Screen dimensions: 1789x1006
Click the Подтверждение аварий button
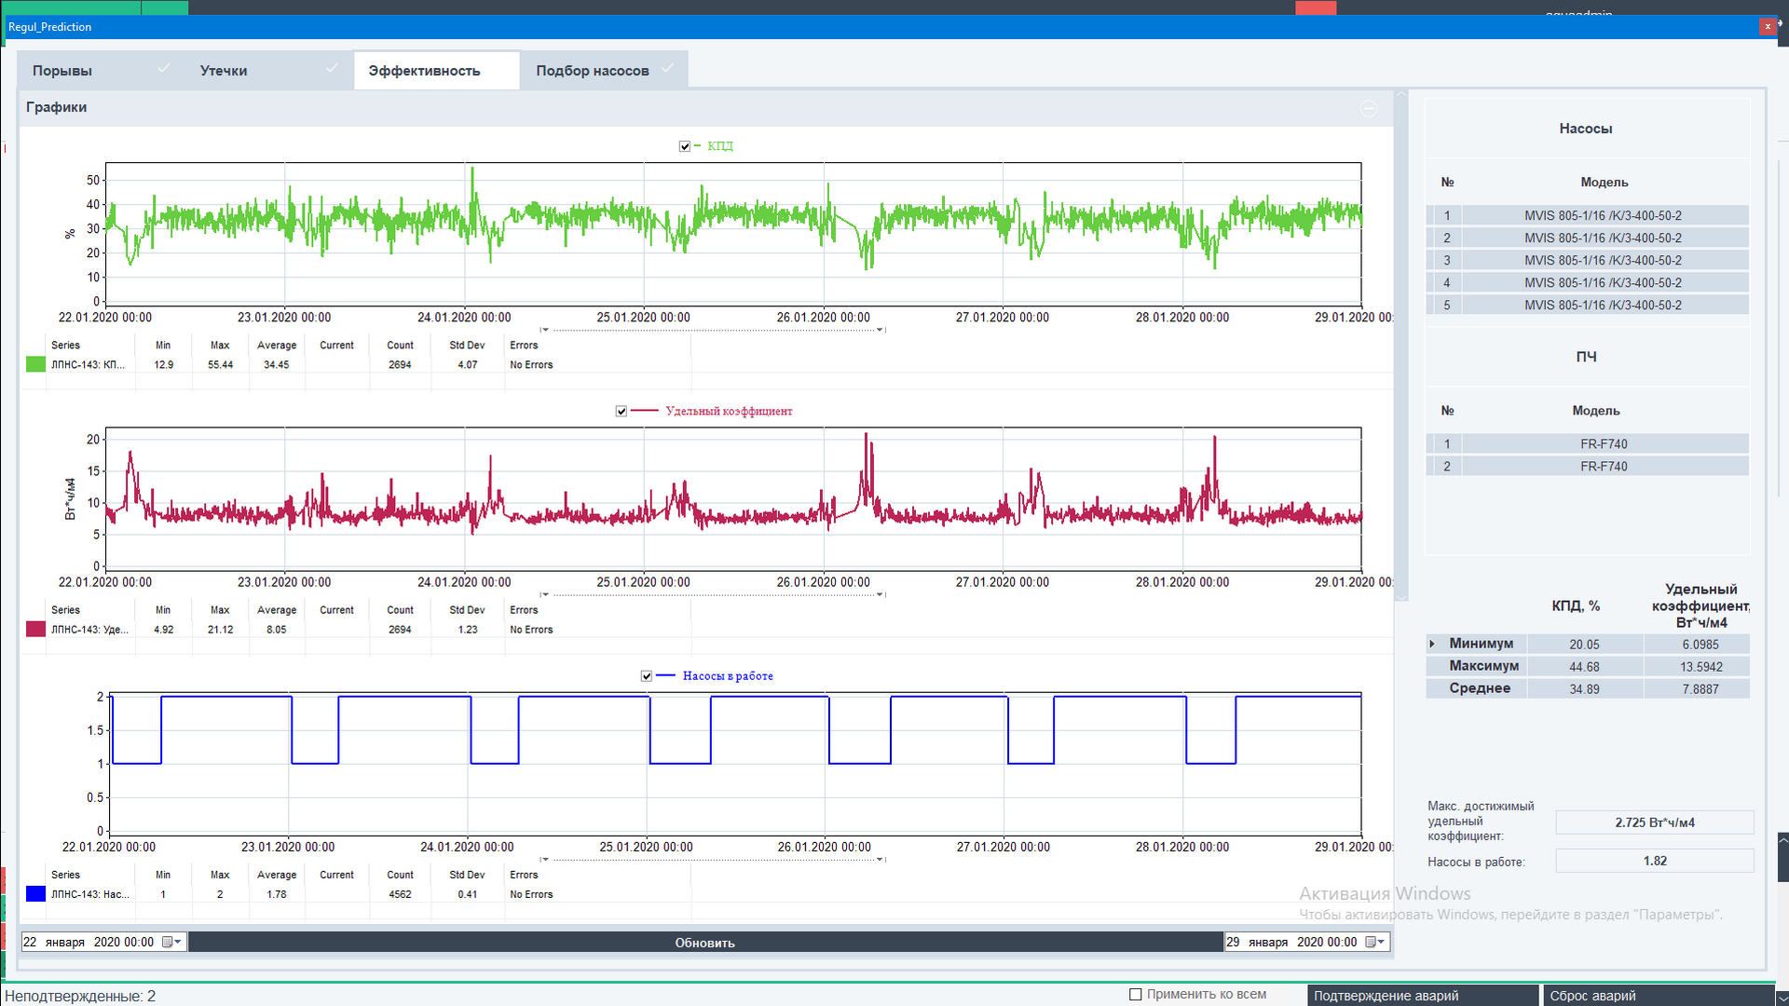pos(1422,996)
